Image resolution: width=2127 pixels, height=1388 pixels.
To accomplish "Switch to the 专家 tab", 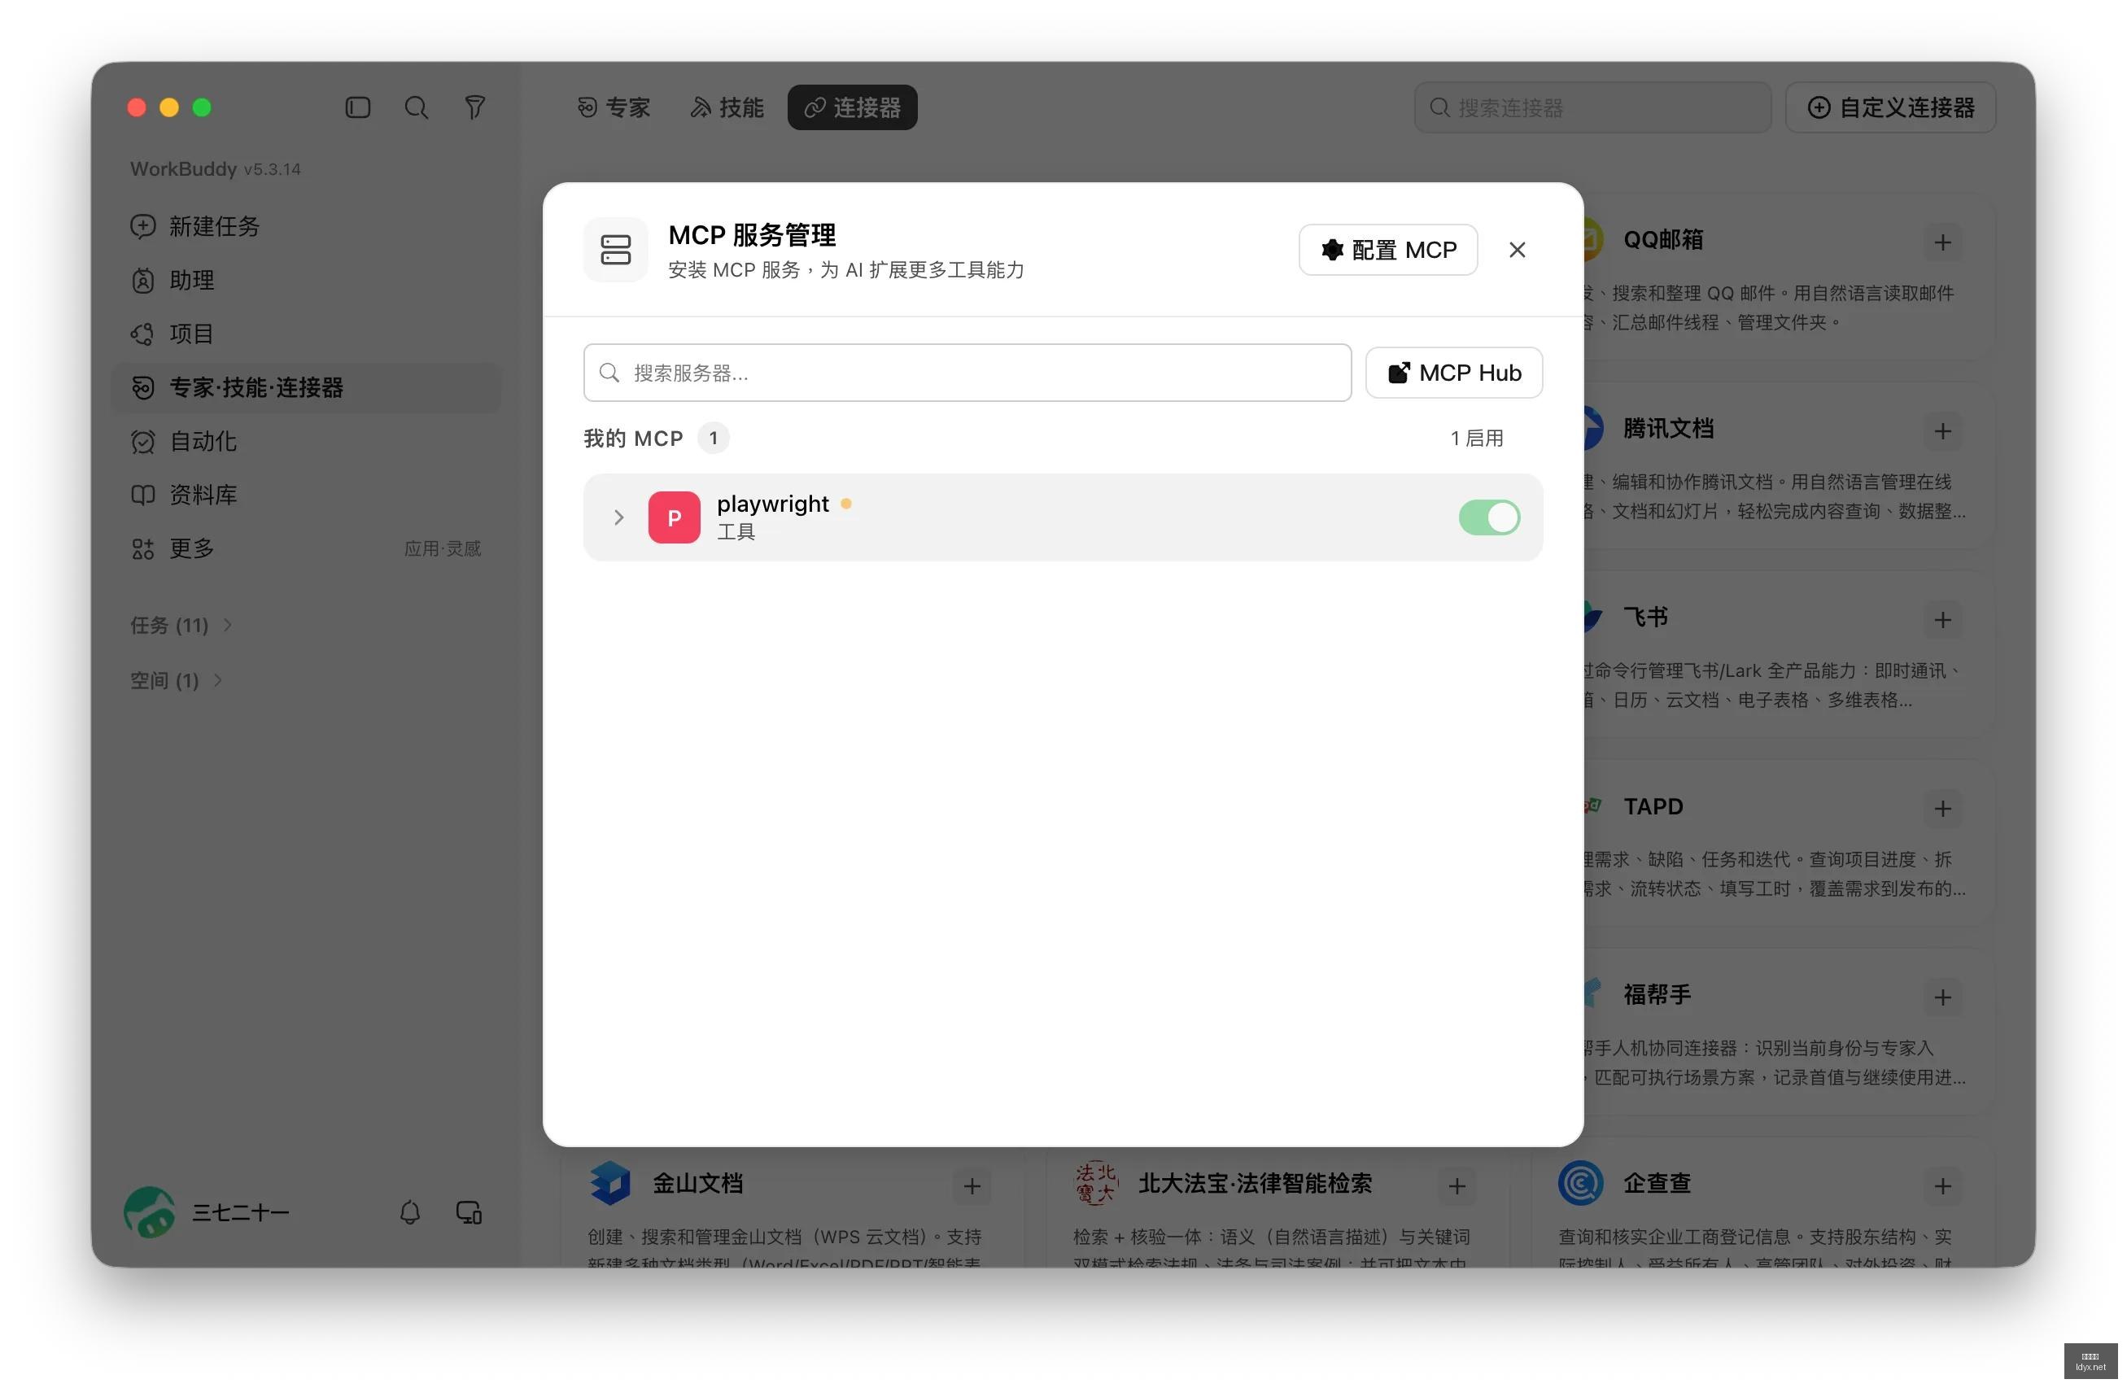I will click(x=614, y=108).
